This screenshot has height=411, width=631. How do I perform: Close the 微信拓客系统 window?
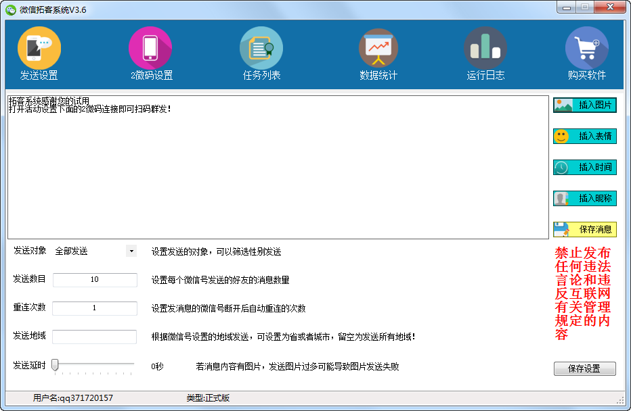click(x=610, y=7)
